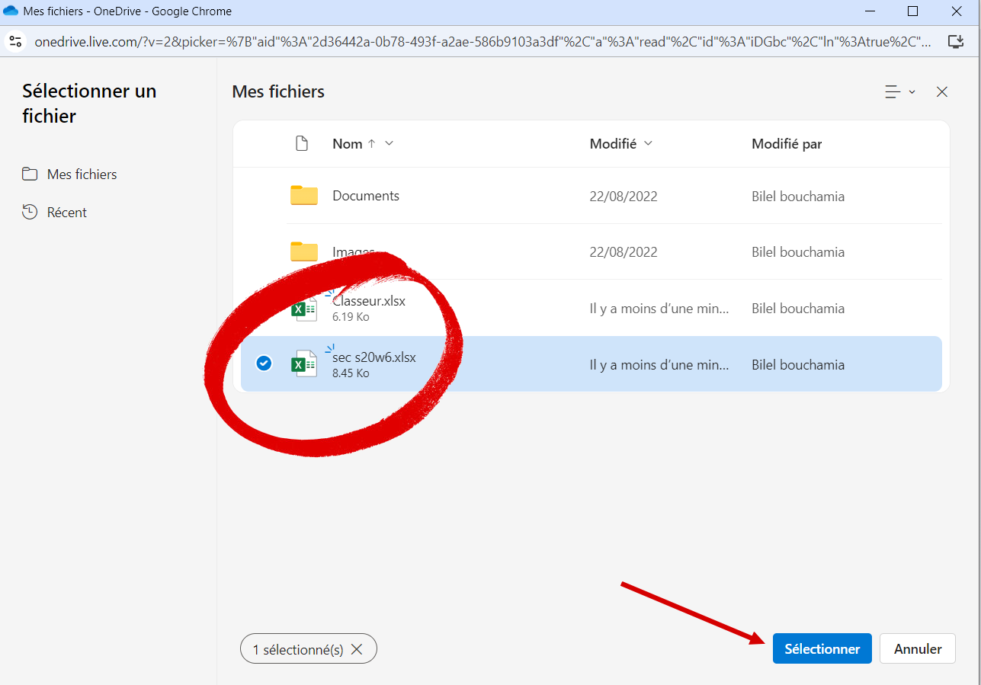Click the 8.45 Ko file size
981x685 pixels.
point(351,373)
